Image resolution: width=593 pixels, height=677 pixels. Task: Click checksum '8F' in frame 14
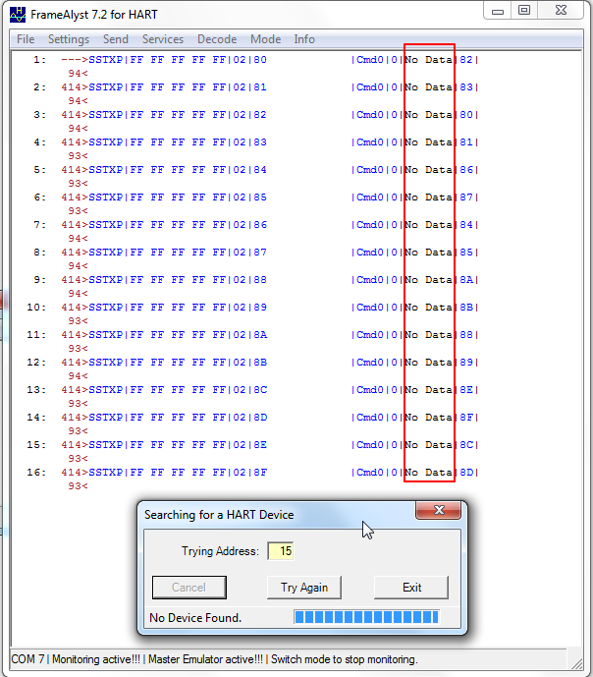click(x=466, y=418)
